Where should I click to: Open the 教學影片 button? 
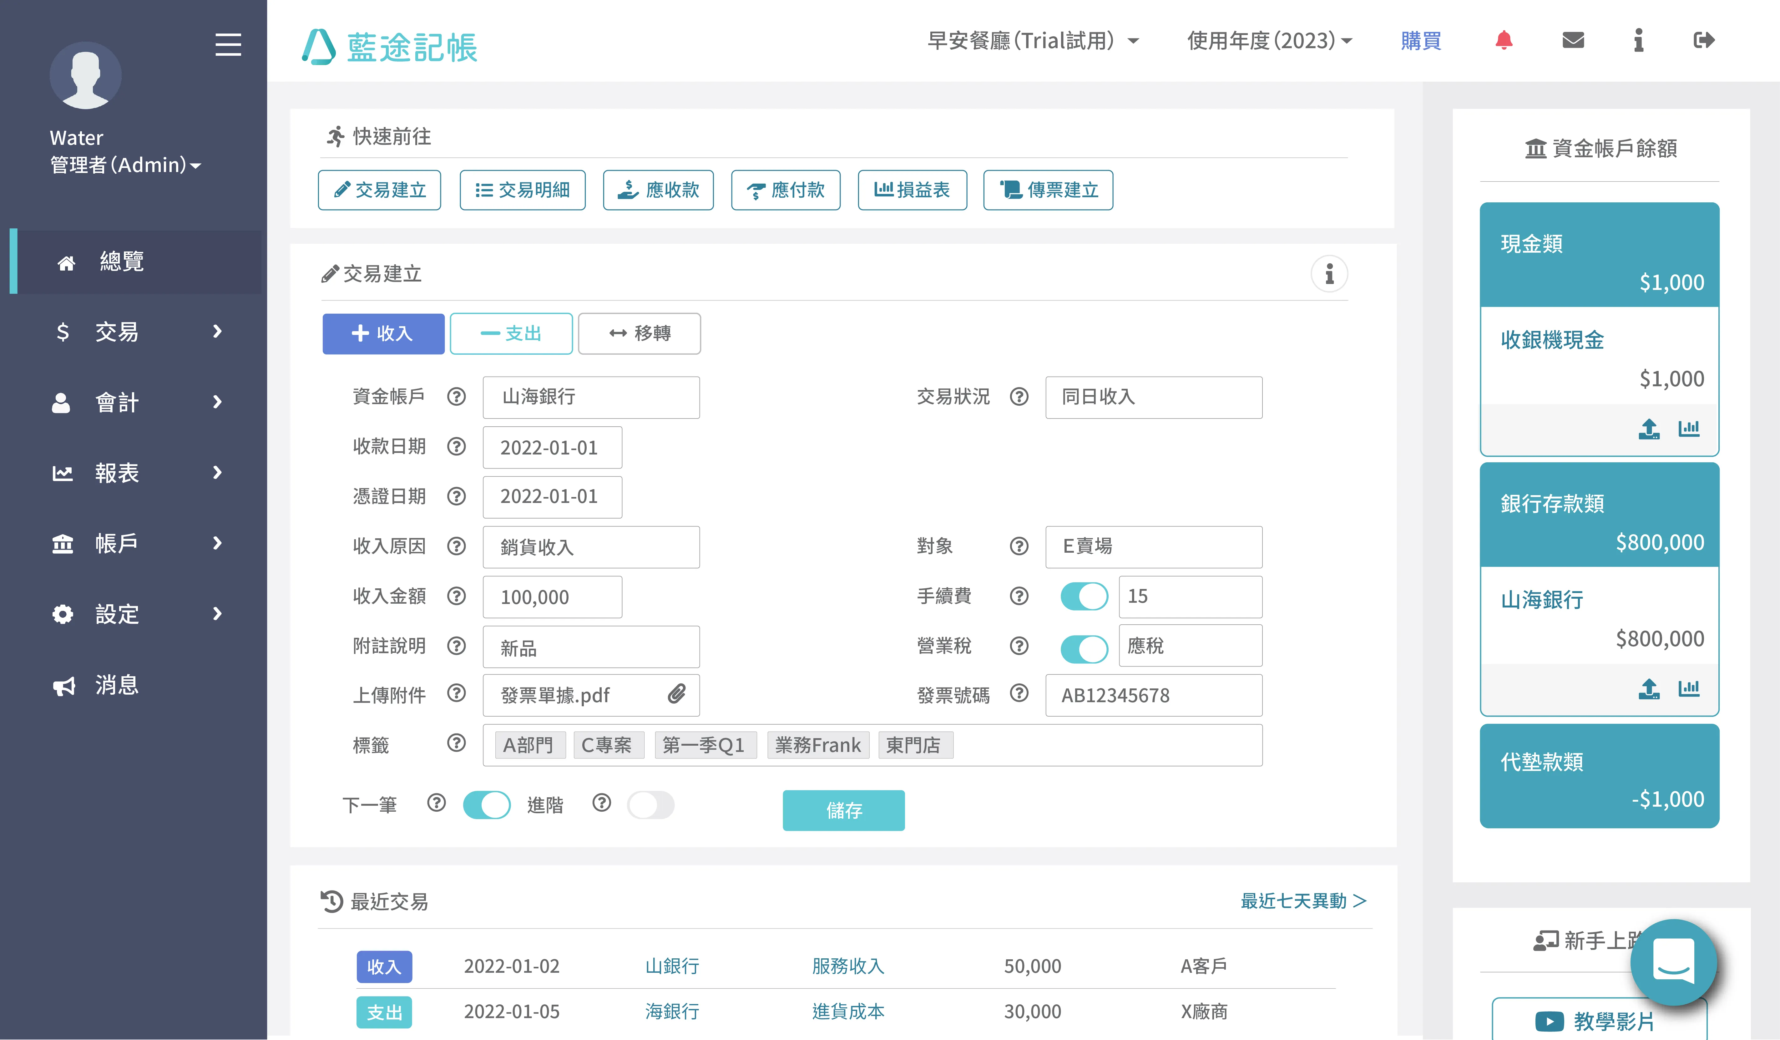coord(1599,1019)
